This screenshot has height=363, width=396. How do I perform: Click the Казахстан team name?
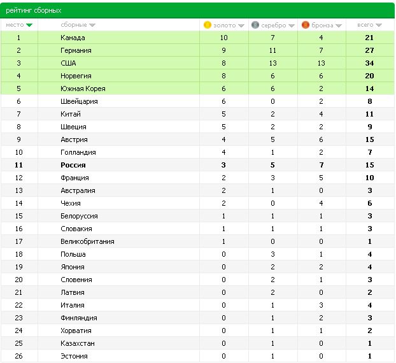[x=78, y=343]
